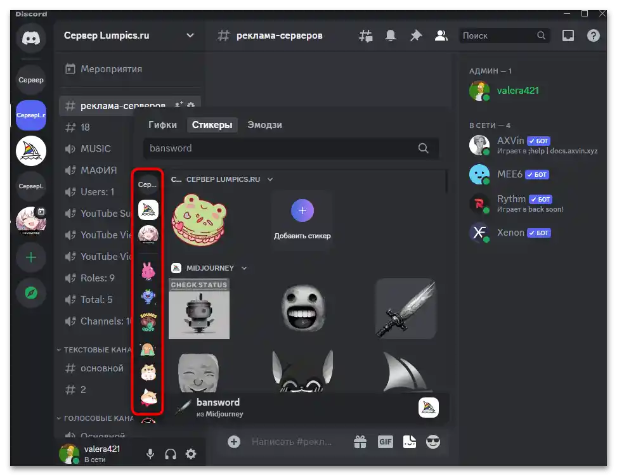Send the CHECK STATUS robot sticker

(199, 309)
